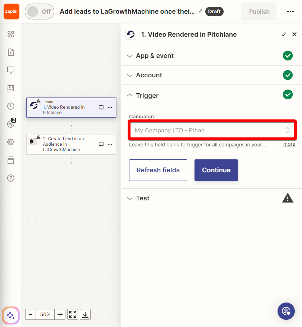The height and width of the screenshot is (327, 302).
Task: Select the Create Lead in LaGrowthMachine step
Action: [71, 144]
